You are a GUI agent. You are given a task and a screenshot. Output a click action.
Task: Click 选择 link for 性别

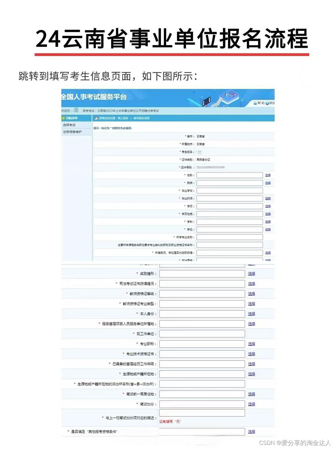(268, 175)
